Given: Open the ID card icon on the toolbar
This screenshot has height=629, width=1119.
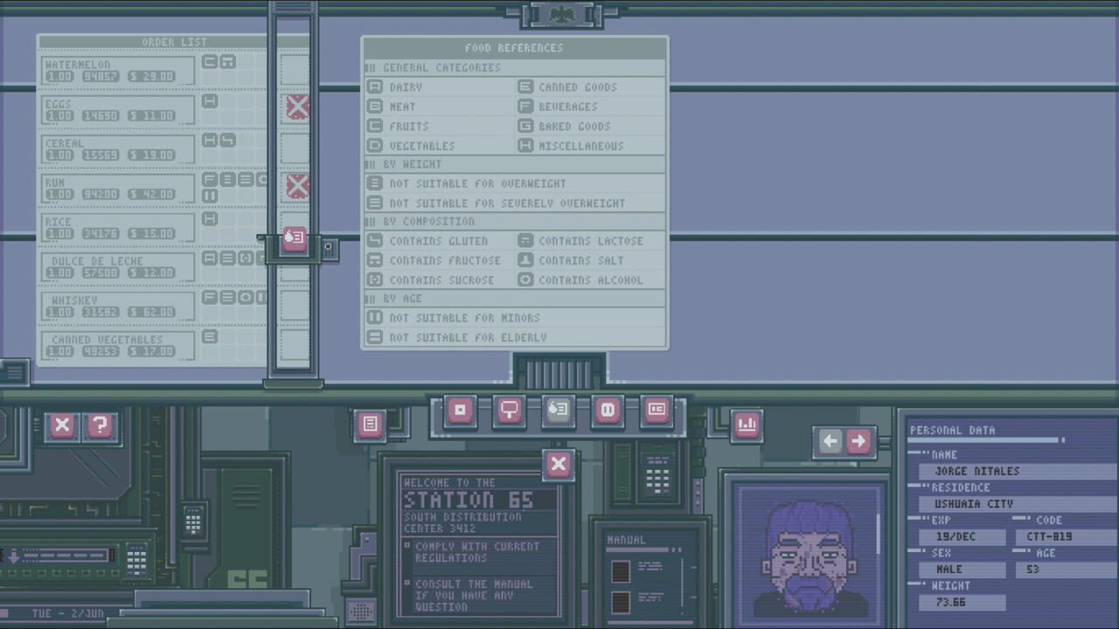Looking at the screenshot, I should point(656,411).
